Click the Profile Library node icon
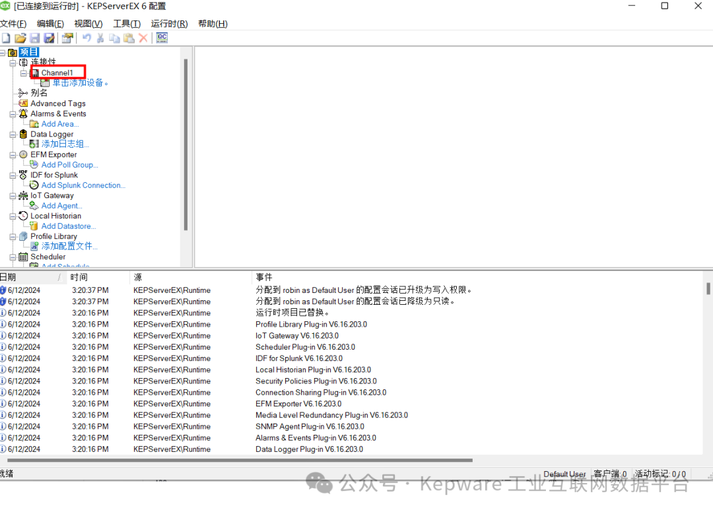 (23, 236)
